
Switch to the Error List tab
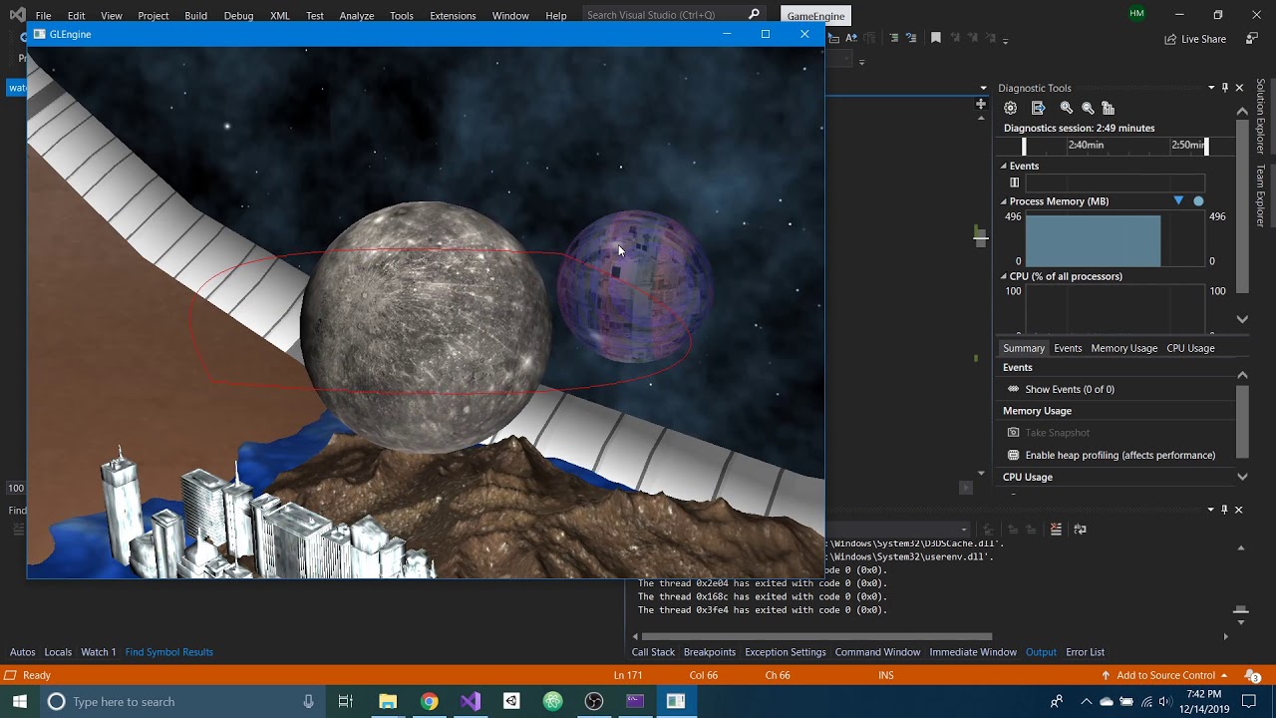(x=1085, y=652)
